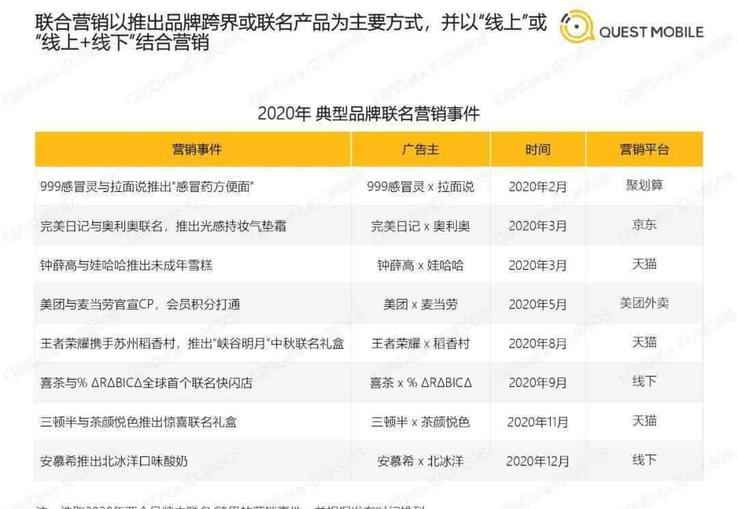
Task: Click advertiser cell 钟薛高 x 娃哈哈
Action: [420, 265]
